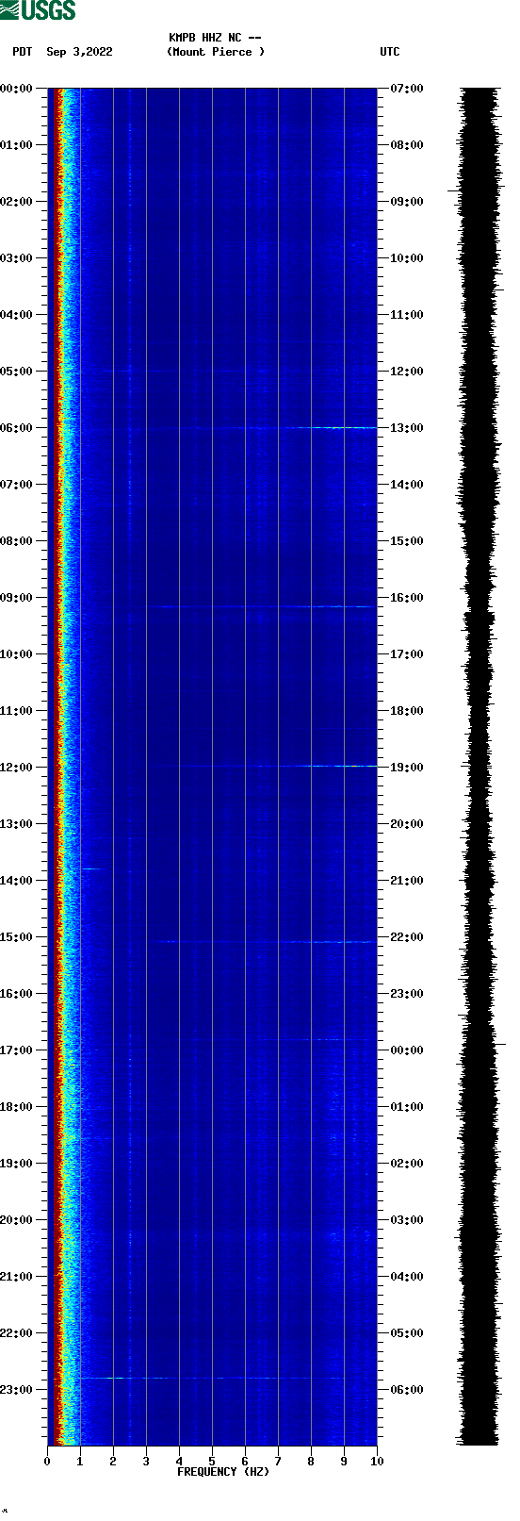520x1521 pixels.
Task: Click the UTC time label '06:00'
Action: [407, 1390]
